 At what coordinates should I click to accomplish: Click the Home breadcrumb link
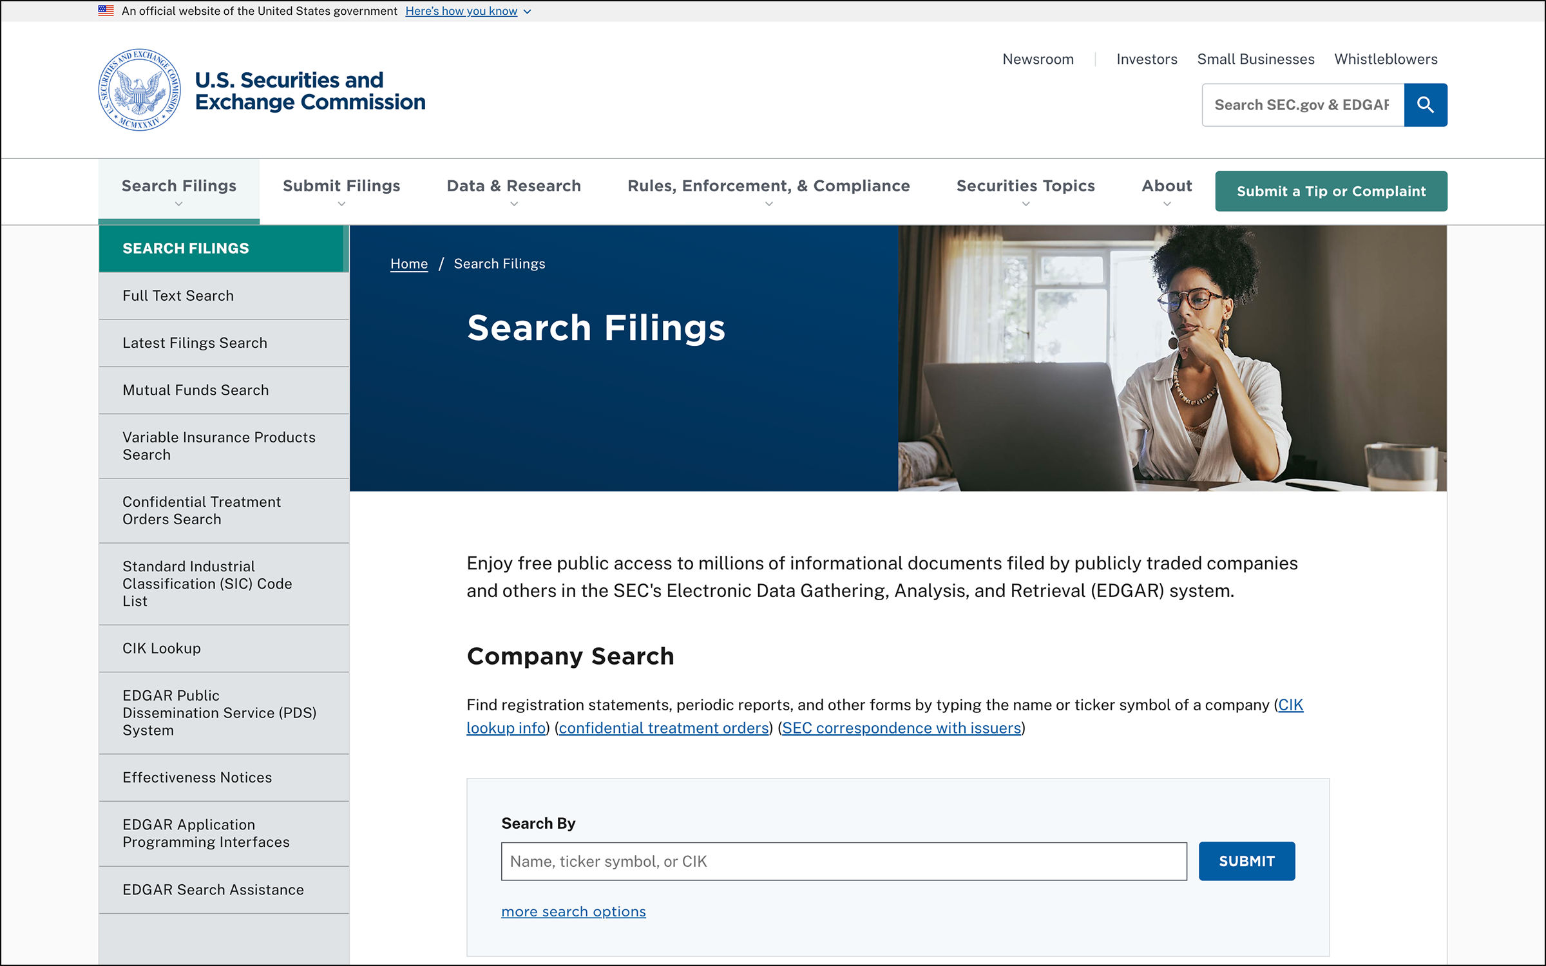[408, 263]
